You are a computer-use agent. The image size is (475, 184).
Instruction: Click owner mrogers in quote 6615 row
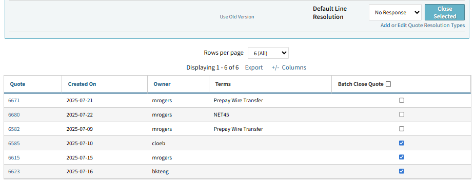point(162,158)
